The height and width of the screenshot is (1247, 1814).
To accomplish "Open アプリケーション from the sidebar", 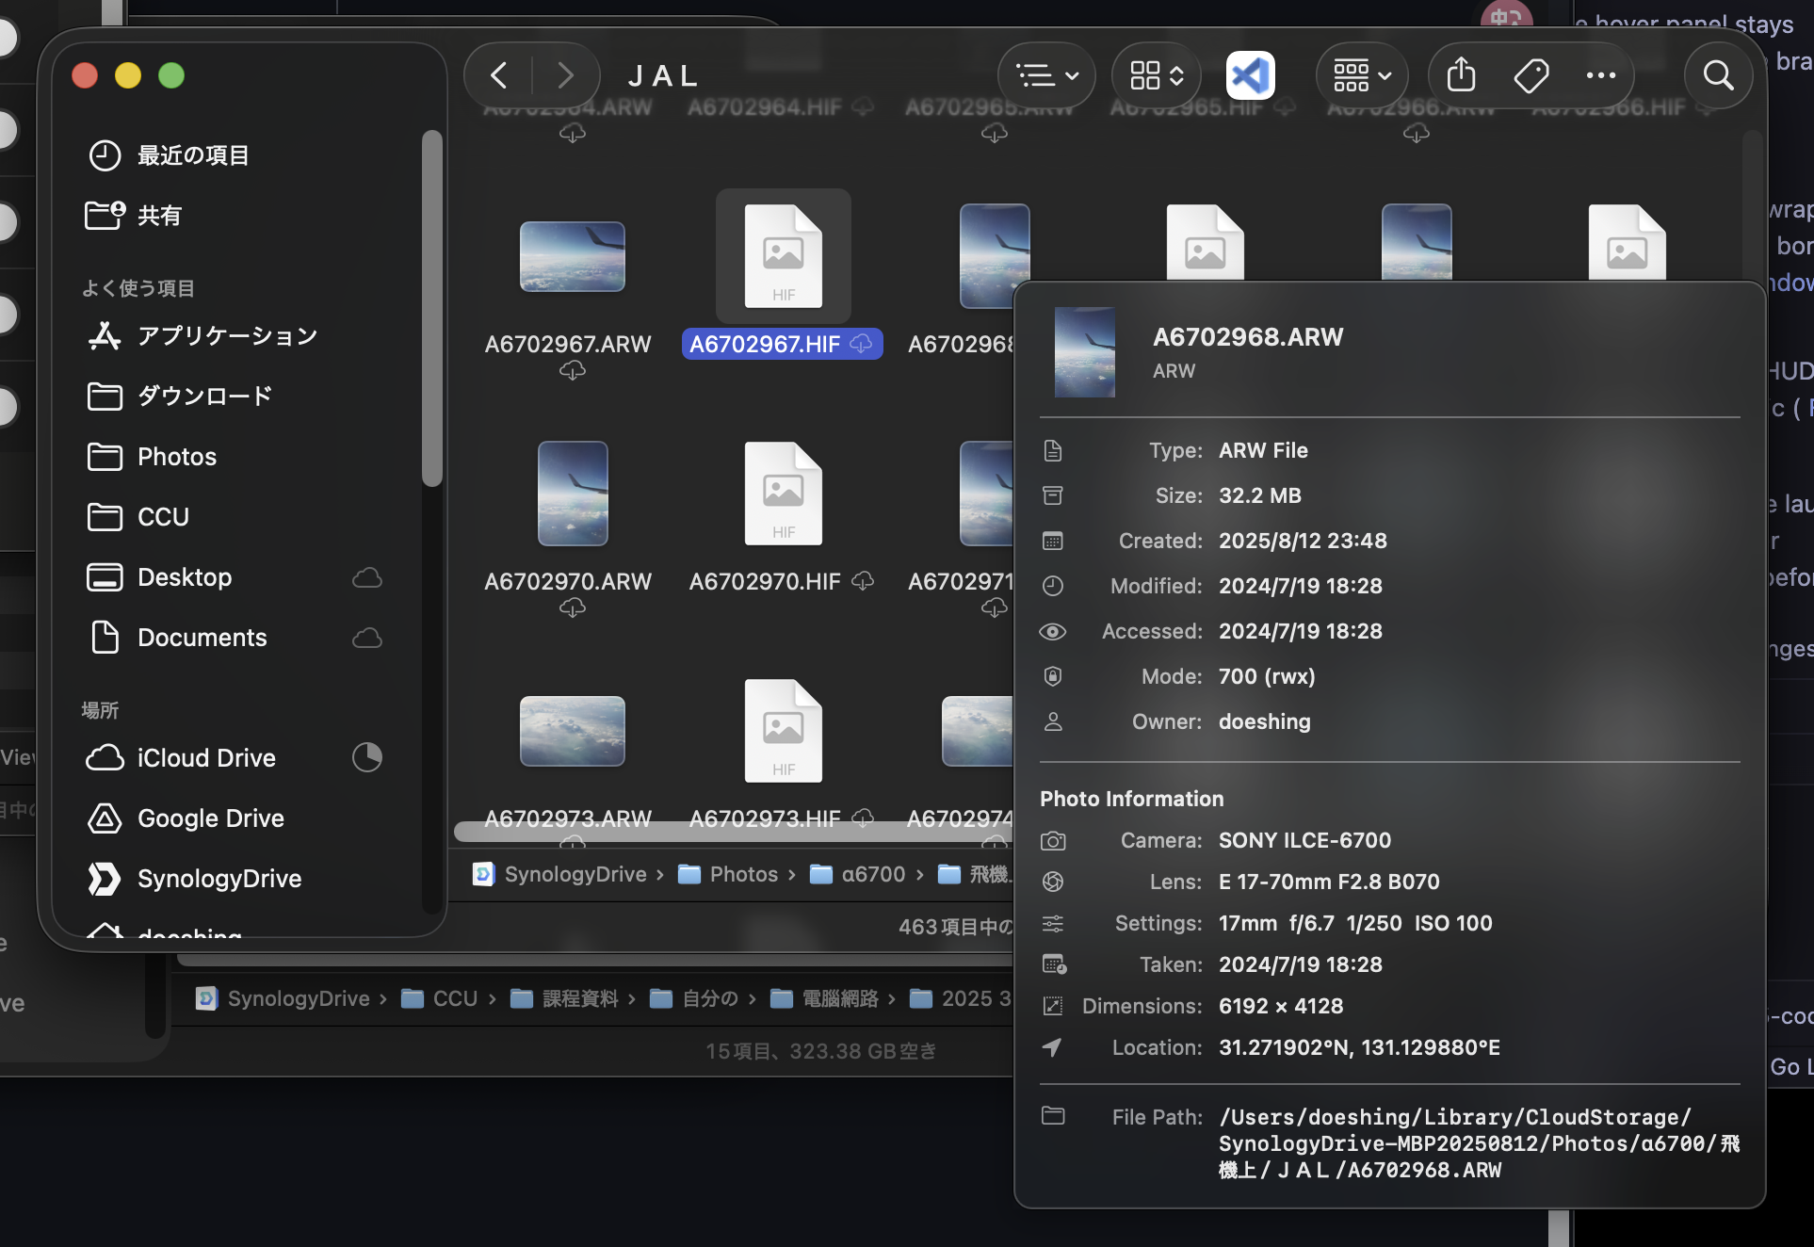I will pos(227,335).
